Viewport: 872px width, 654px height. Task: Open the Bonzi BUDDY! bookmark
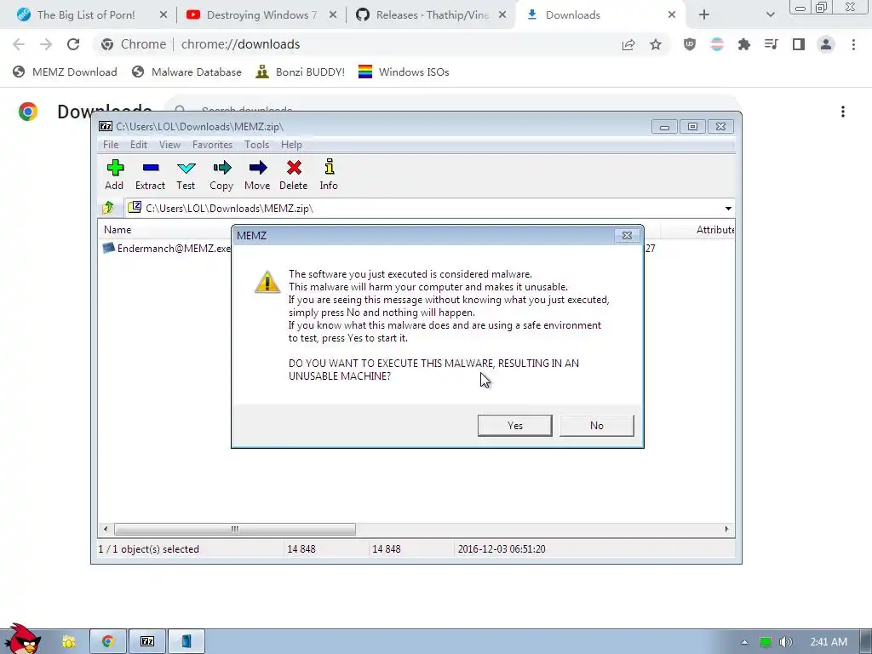(301, 72)
